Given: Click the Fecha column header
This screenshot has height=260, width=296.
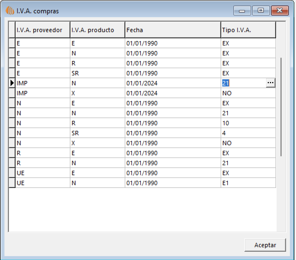Looking at the screenshot, I should coord(173,30).
